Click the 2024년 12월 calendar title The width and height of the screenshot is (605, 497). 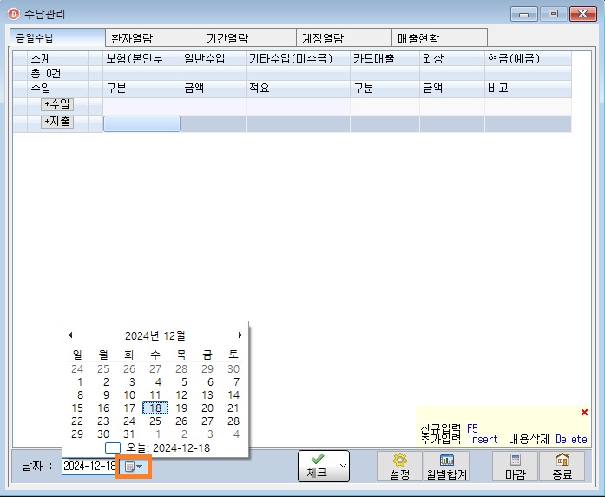(155, 335)
